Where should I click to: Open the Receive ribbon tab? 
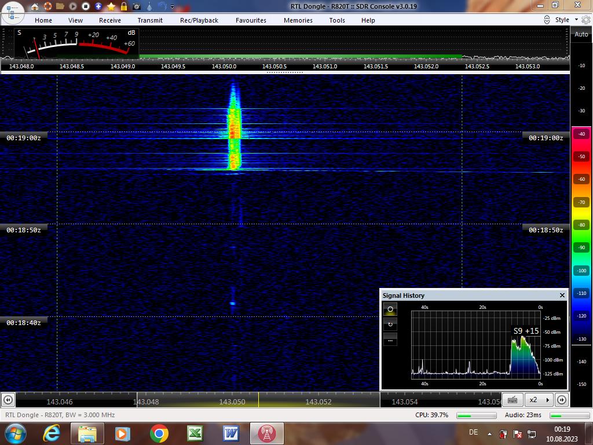110,20
